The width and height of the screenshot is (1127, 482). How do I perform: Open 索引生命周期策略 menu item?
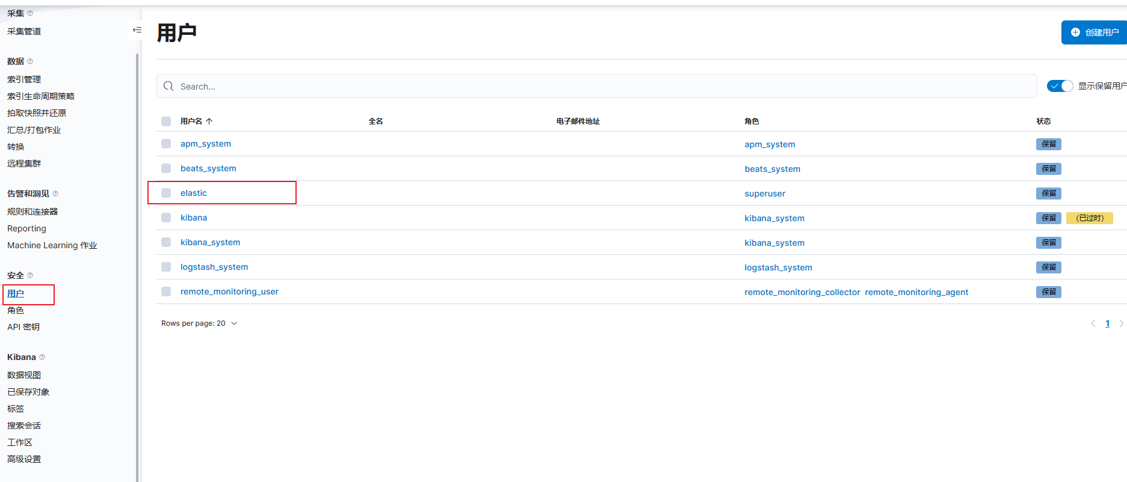41,96
